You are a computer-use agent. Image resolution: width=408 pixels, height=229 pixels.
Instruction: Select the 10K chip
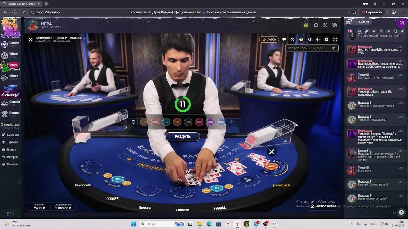point(188,122)
